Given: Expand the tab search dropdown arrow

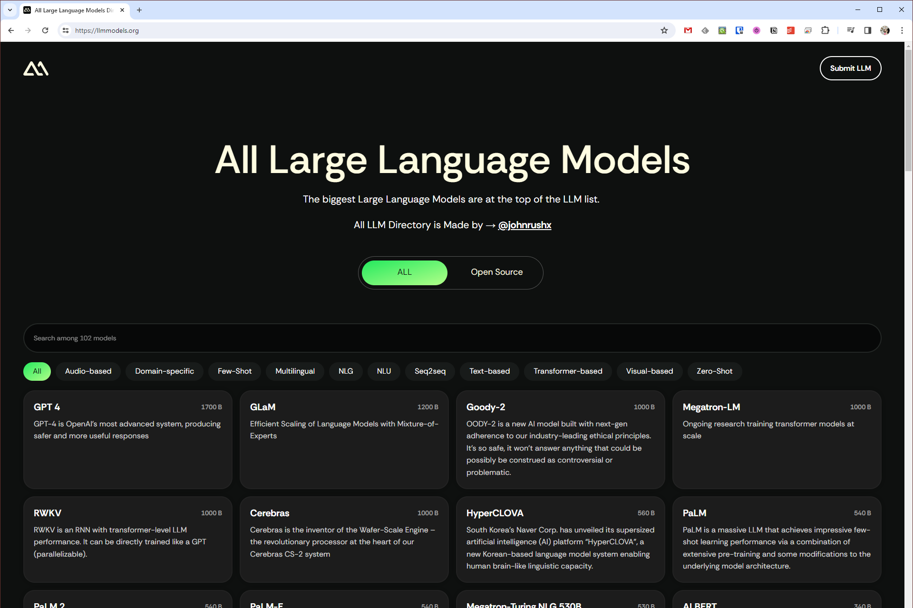Looking at the screenshot, I should [10, 10].
